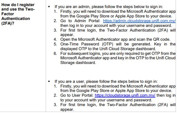Open the admin.cloudstorage.unifi.com.my link
The image size is (177, 113).
tap(139, 21)
